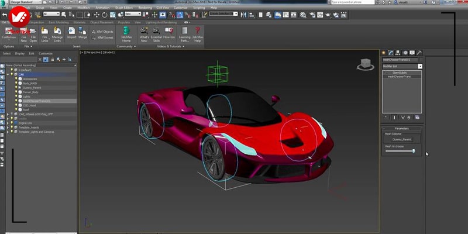Click XRef Objects in Insert panel
Screen dimensions: 468x234
102,32
